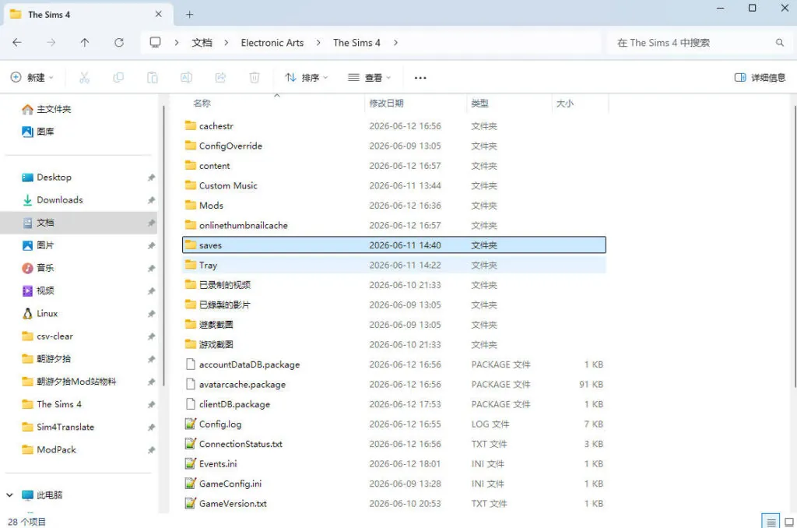Open the 新建 dropdown

(x=31, y=77)
